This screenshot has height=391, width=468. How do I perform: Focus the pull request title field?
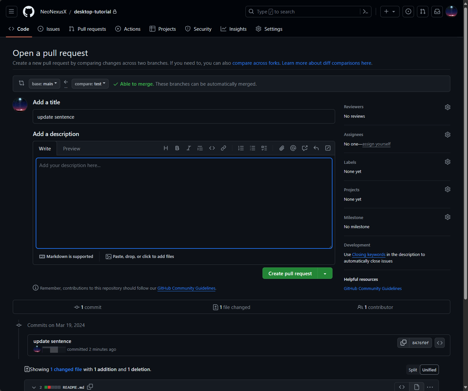point(184,116)
